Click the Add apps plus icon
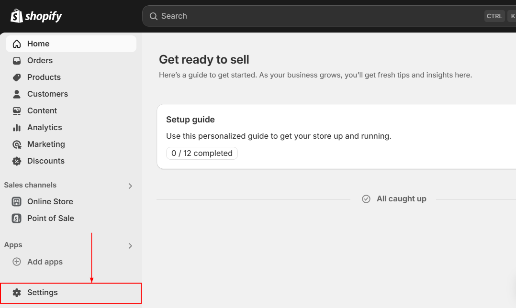Viewport: 516px width, 308px height. point(17,262)
